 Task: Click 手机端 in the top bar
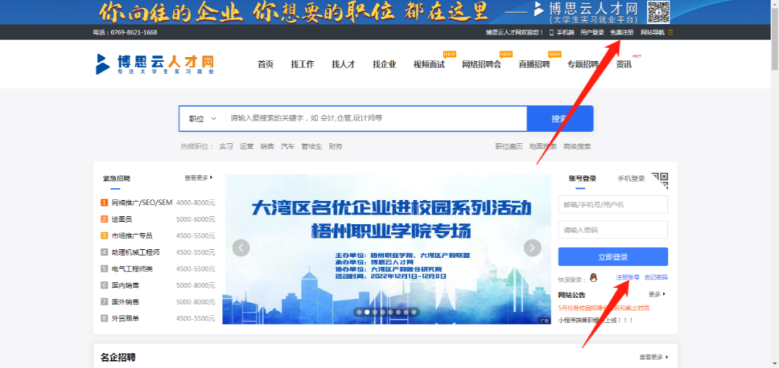[x=565, y=32]
